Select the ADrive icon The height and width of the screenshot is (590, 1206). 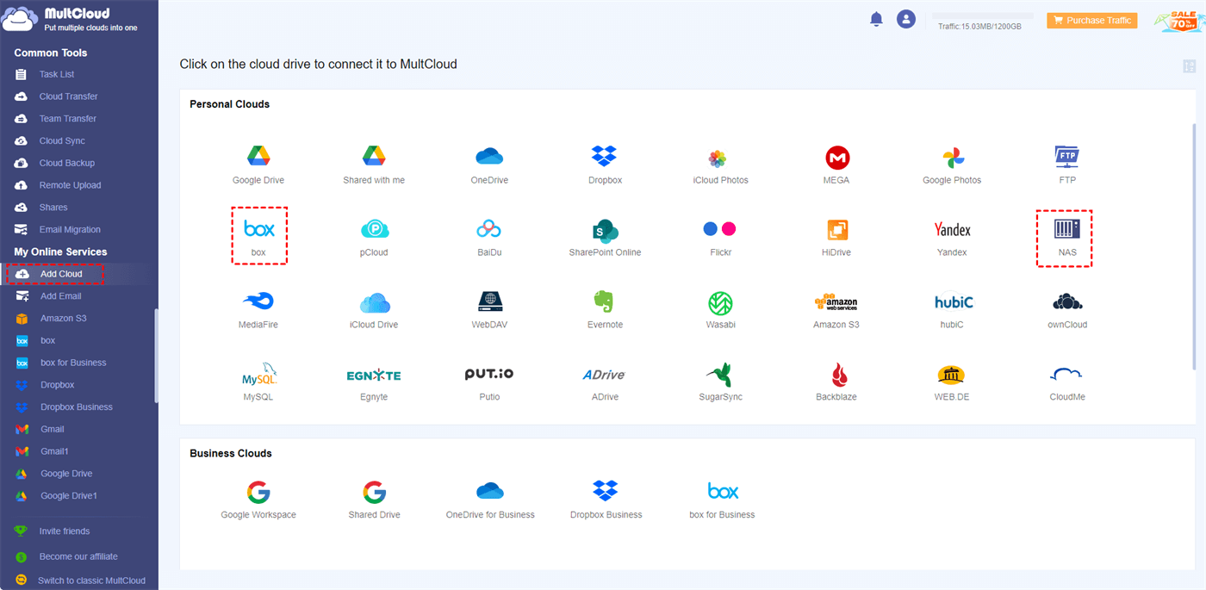pos(604,375)
